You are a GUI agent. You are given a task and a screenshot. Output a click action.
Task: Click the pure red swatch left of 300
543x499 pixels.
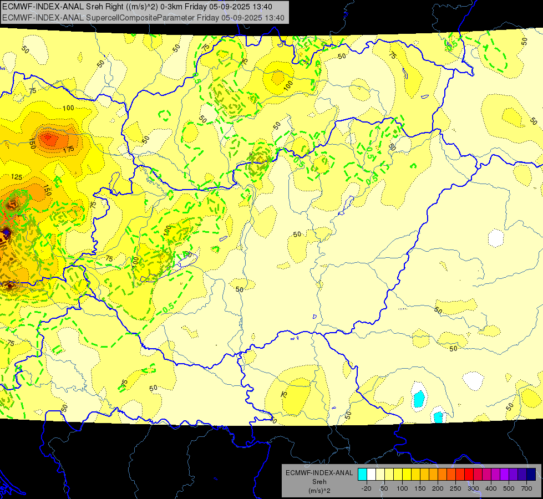coord(469,474)
